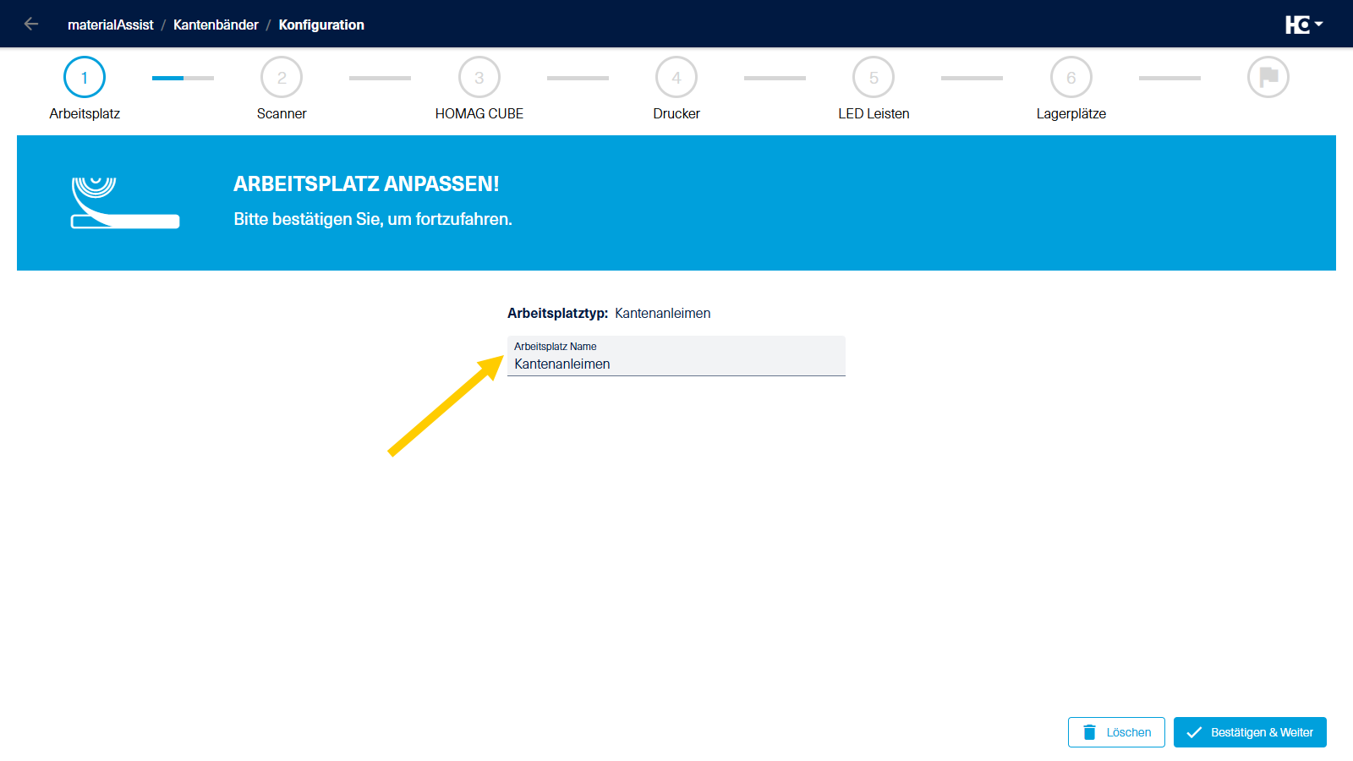
Task: Click the progress bar after step 1
Action: click(x=183, y=78)
